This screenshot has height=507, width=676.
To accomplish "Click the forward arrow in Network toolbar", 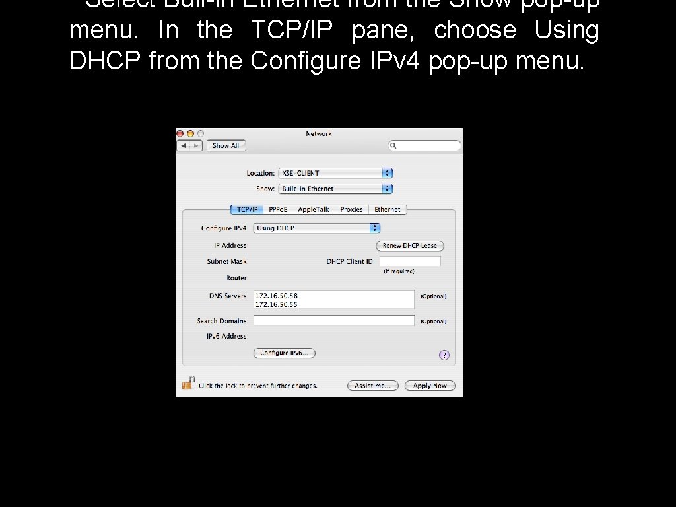I will [196, 146].
